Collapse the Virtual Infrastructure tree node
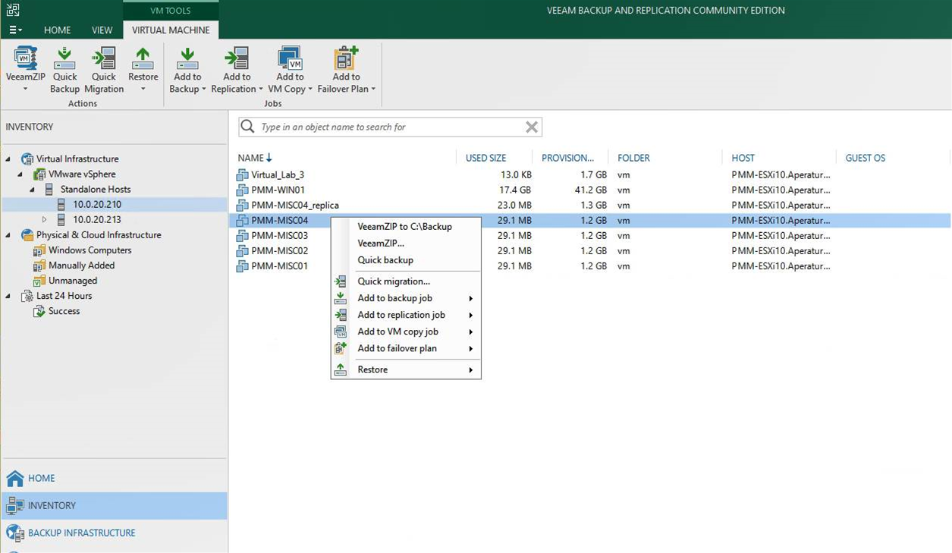The width and height of the screenshot is (952, 553). (x=8, y=159)
